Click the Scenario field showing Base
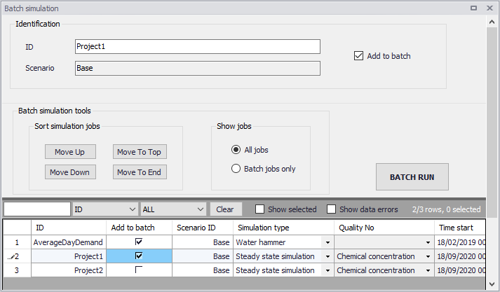500x292 pixels. (x=198, y=68)
